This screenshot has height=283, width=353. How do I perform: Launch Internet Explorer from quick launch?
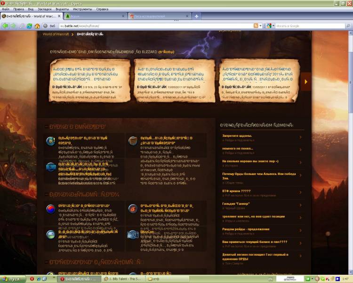39,279
